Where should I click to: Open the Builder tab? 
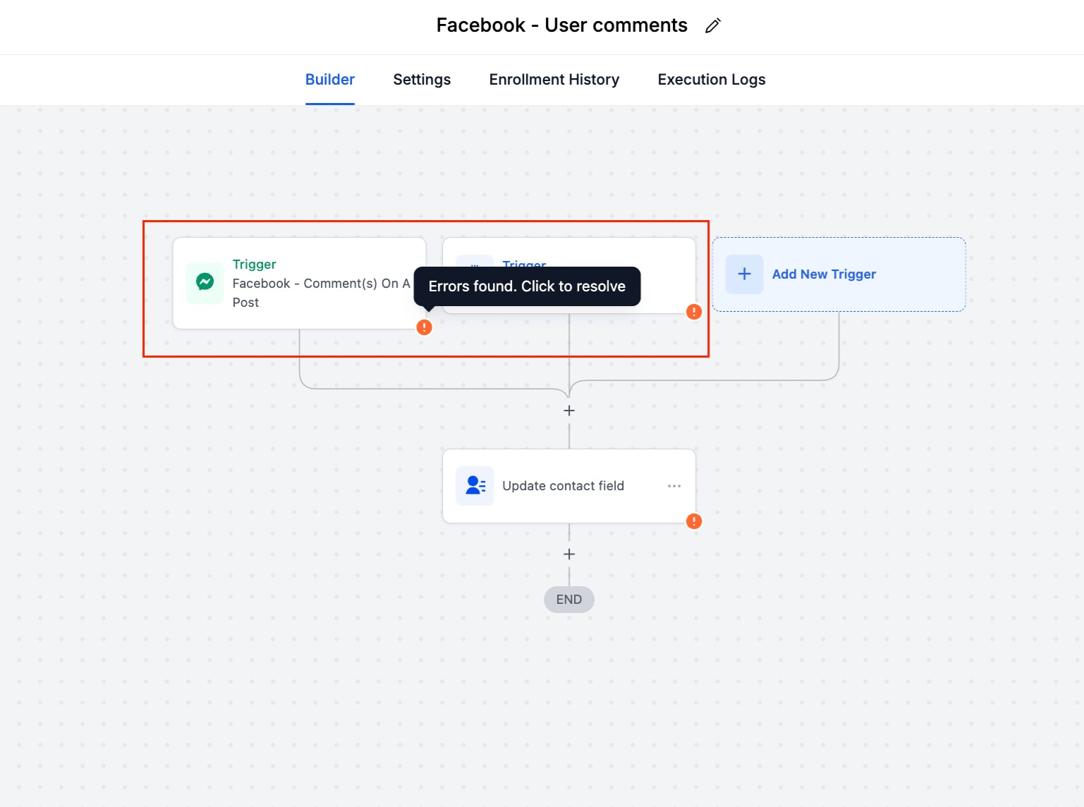tap(330, 80)
